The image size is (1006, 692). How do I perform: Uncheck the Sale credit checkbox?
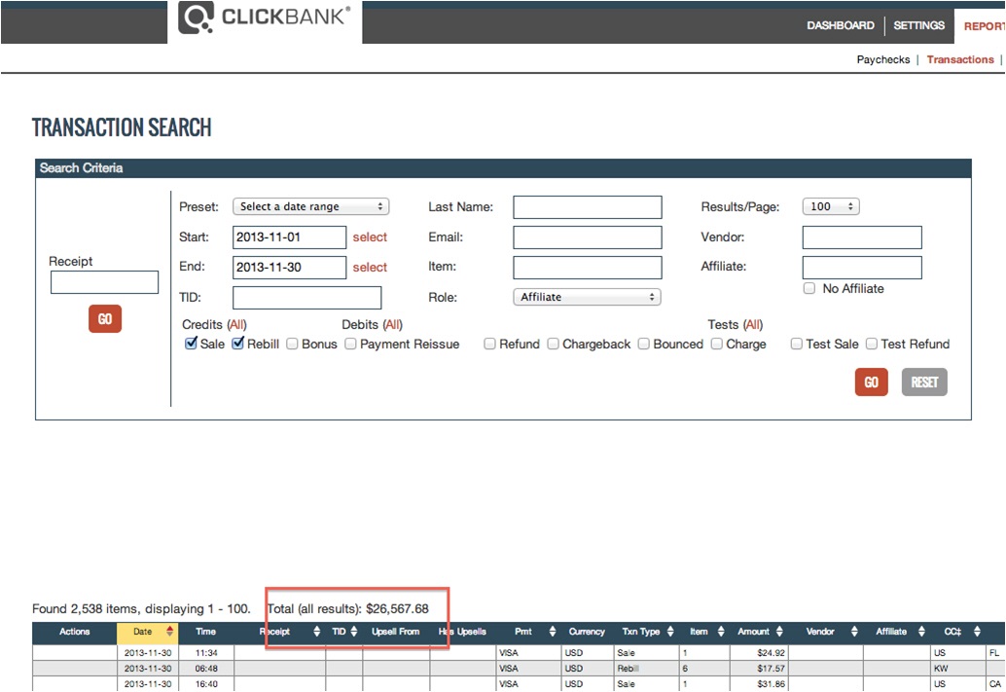point(191,344)
